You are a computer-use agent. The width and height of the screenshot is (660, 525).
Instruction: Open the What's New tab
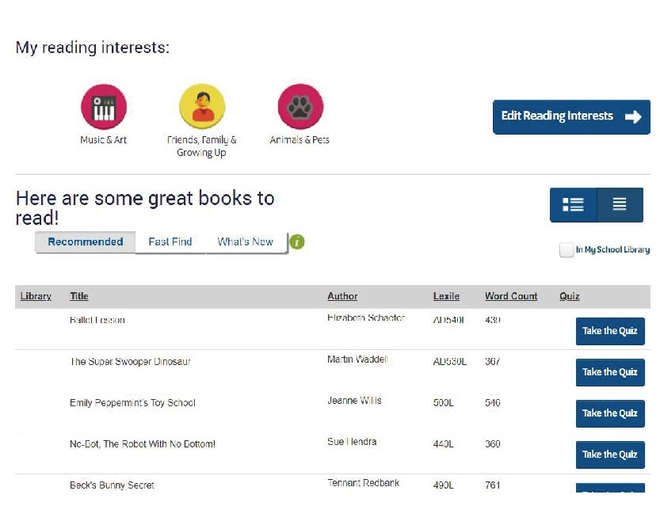click(245, 242)
